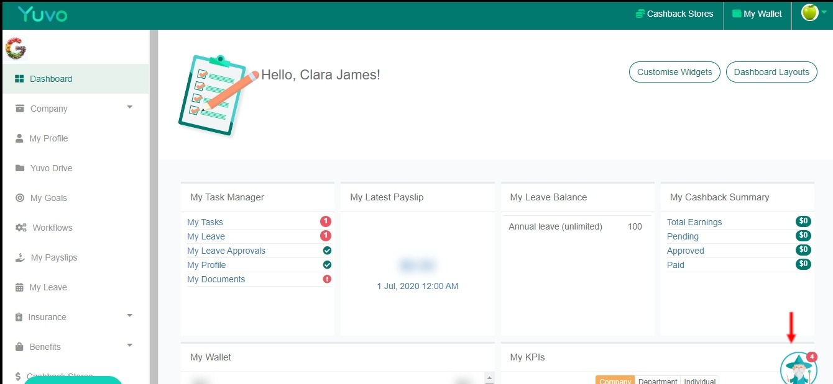Expand the user menu arrow beside avatar

pos(824,12)
